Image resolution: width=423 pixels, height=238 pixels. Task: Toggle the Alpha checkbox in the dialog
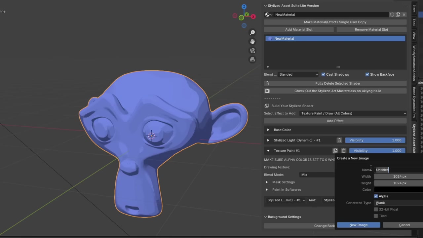pyautogui.click(x=376, y=196)
